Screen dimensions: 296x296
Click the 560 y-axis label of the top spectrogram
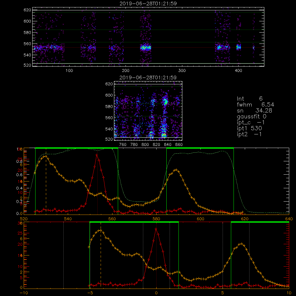(x=27, y=44)
